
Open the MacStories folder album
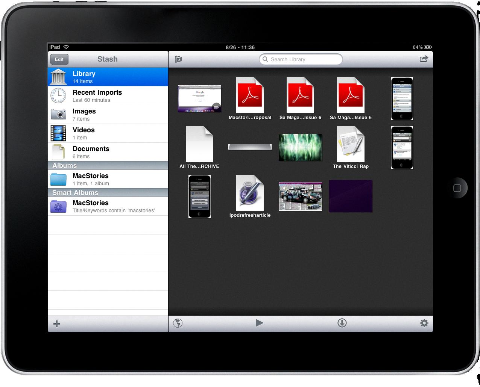[x=108, y=179]
